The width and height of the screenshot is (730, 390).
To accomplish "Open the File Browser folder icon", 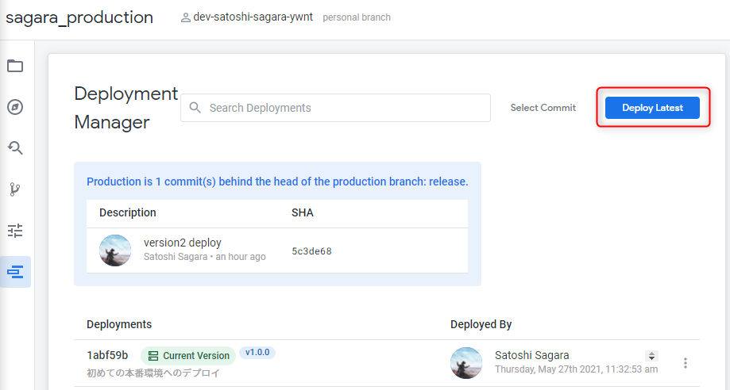I will tap(15, 66).
